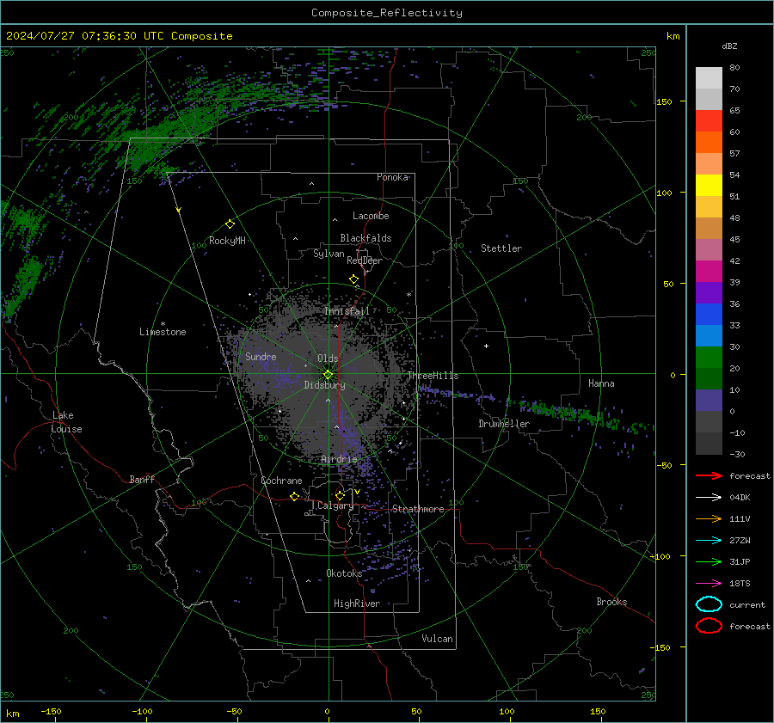
Task: Click the yellow V marker northeast of Calgary
Action: [357, 492]
